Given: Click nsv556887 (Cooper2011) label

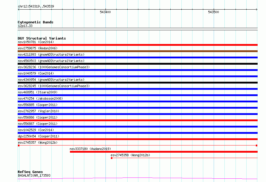Looking at the screenshot, I should (x=38, y=124).
